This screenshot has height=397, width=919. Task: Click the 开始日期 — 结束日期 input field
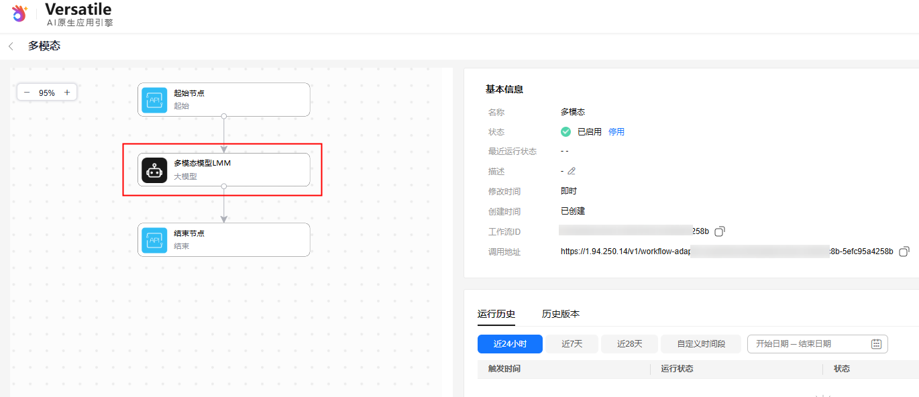pos(818,344)
